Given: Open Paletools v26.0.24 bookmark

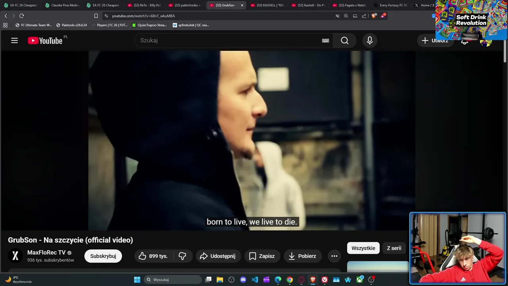Looking at the screenshot, I should click(x=71, y=25).
